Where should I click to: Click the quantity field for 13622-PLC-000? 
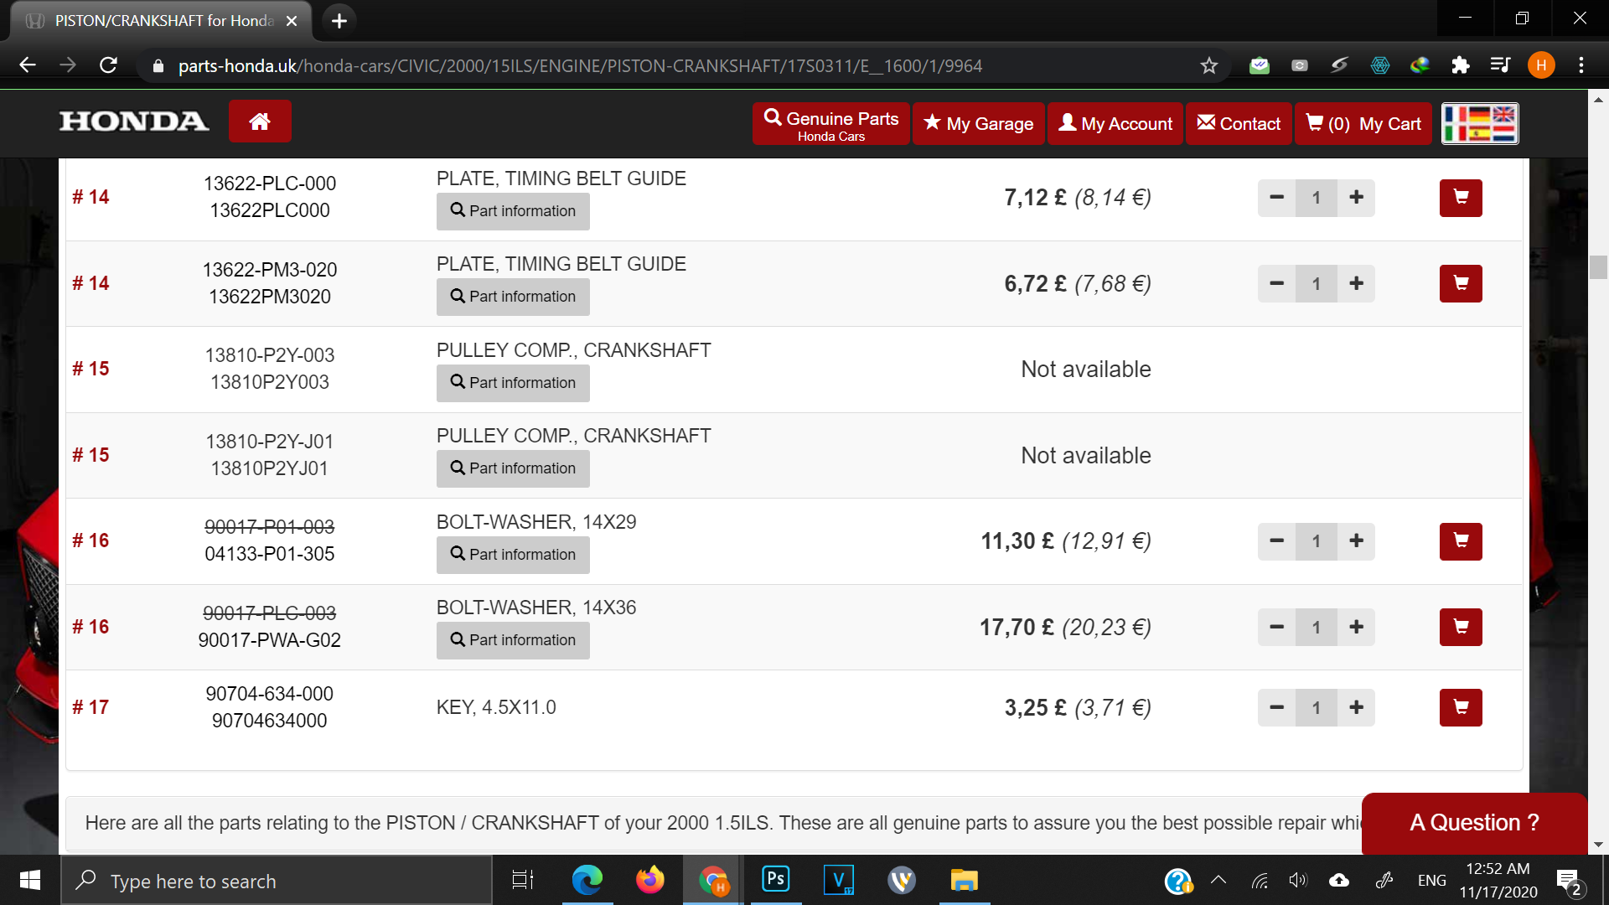1316,198
